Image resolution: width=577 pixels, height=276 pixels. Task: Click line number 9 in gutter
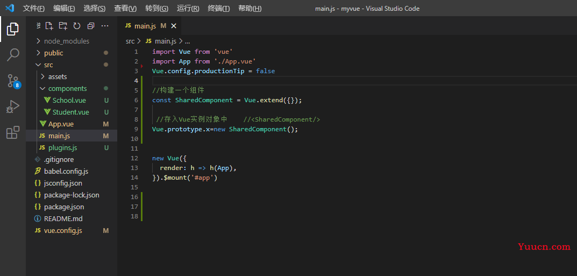click(136, 129)
